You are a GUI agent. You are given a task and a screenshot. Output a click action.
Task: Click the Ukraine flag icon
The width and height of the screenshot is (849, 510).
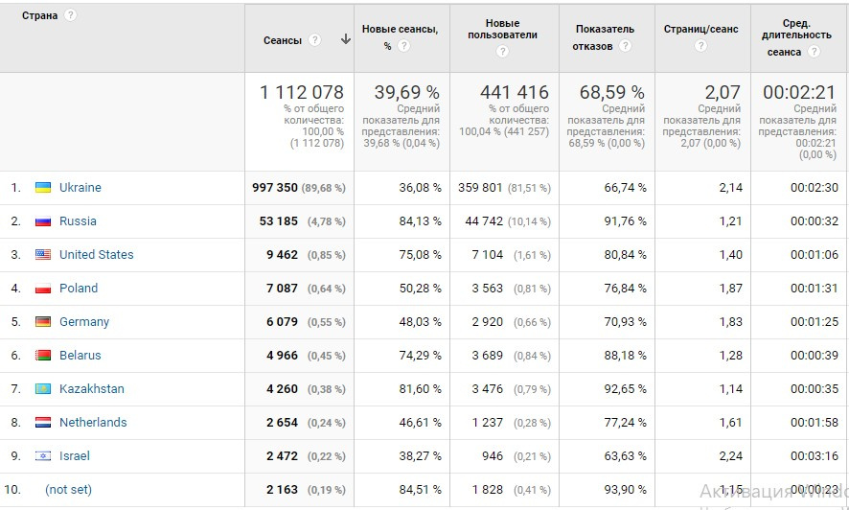[43, 188]
